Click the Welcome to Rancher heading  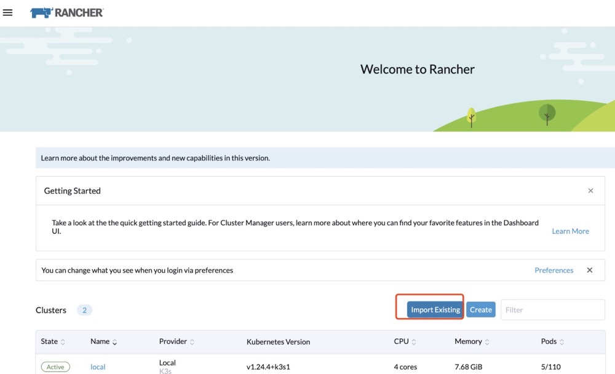tap(418, 69)
